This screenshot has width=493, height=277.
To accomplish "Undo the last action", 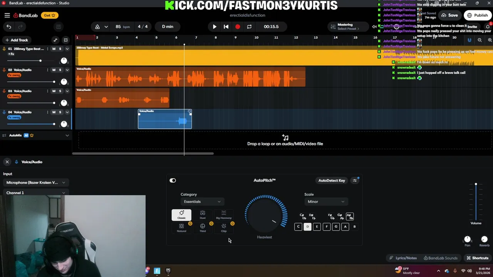I will 9,27.
